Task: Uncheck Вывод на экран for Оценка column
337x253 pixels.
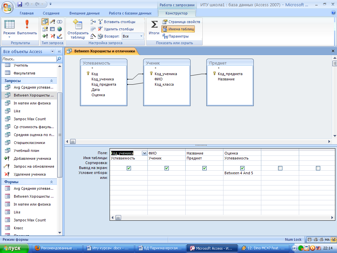Action: (x=242, y=168)
